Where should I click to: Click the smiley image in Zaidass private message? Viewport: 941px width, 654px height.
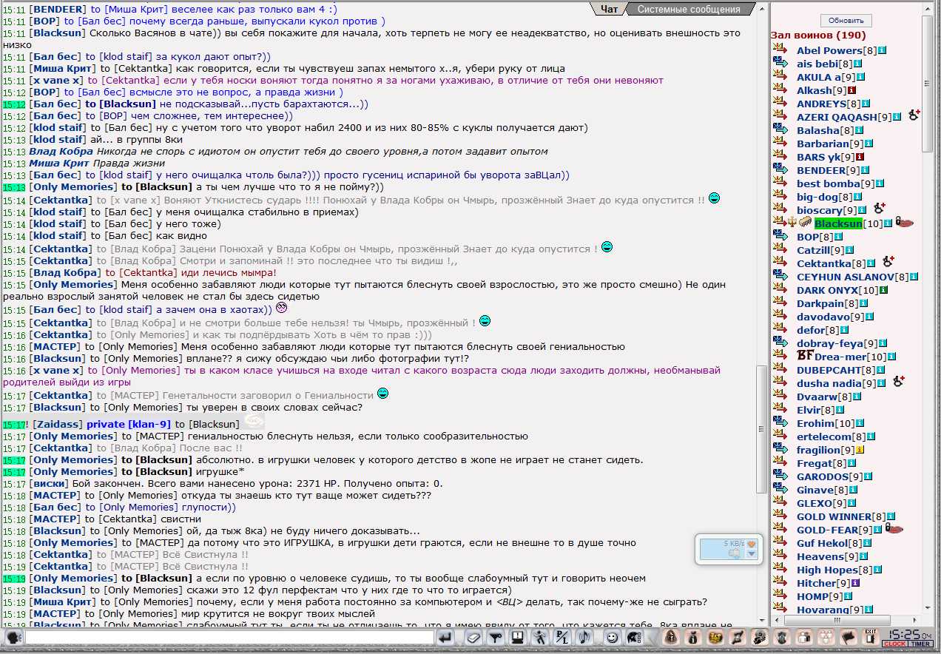click(x=254, y=422)
